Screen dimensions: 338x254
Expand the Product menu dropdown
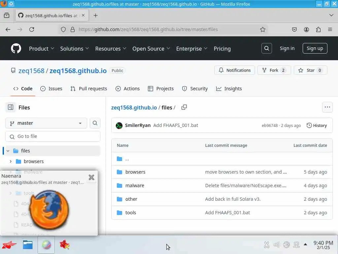41,49
